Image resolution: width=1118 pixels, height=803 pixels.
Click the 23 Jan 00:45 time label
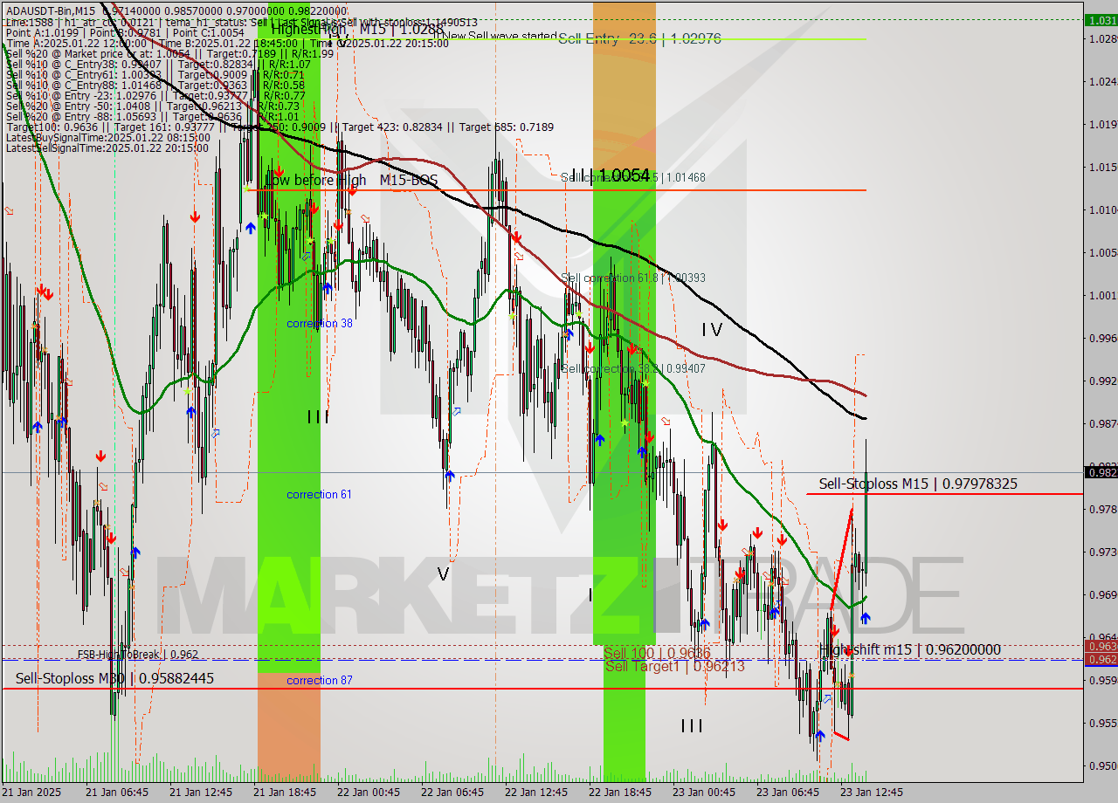704,792
